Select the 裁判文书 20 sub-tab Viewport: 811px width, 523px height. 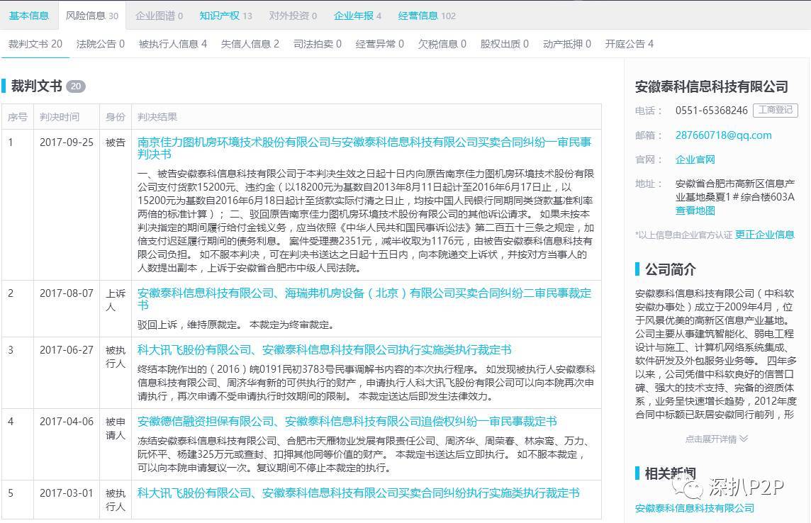click(x=35, y=44)
